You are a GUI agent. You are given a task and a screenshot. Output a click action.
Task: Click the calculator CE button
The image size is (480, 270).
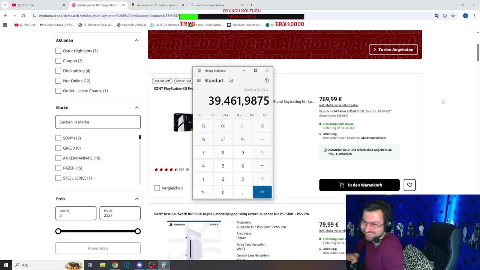tap(223, 126)
